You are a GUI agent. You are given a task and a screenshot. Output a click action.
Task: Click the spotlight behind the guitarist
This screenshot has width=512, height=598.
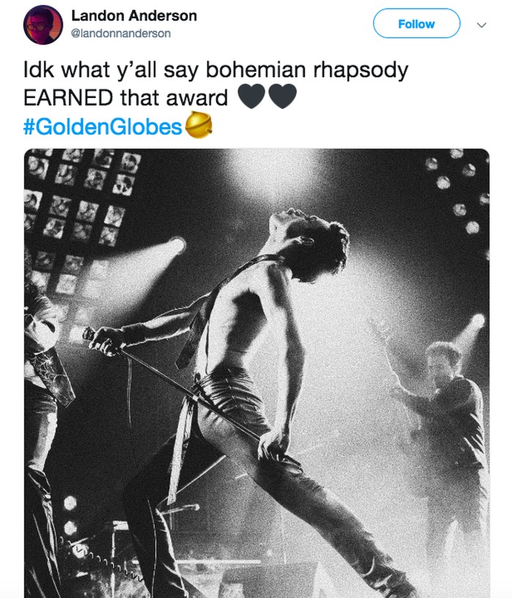(476, 321)
